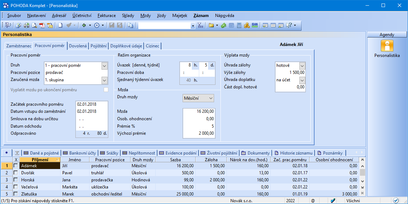This screenshot has height=204, width=408.
Task: Open print preview with magnifier icon
Action: (34, 25)
